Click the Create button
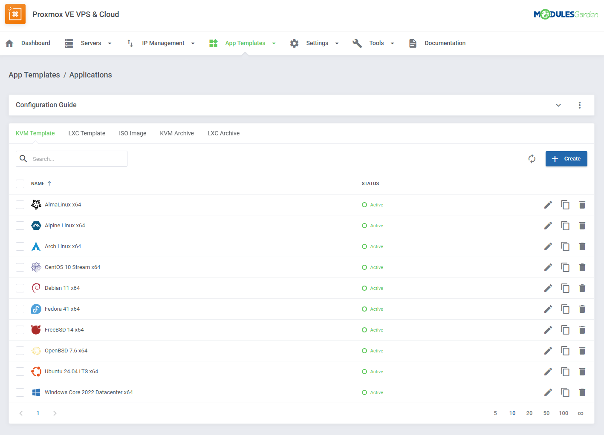The image size is (604, 435). 566,158
